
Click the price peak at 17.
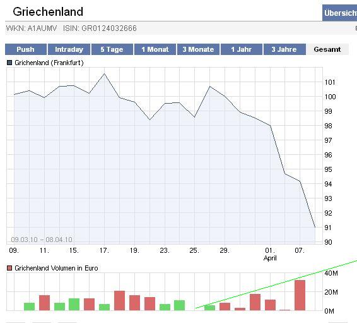(x=104, y=74)
